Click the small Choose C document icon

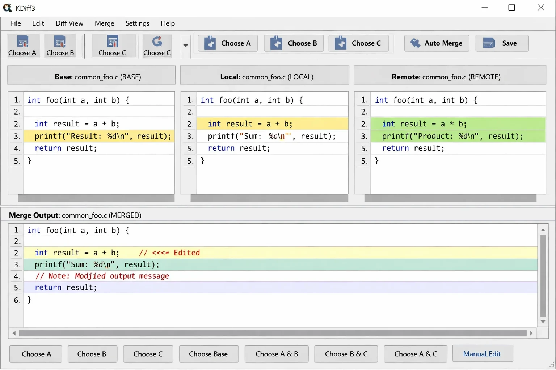[x=112, y=46]
